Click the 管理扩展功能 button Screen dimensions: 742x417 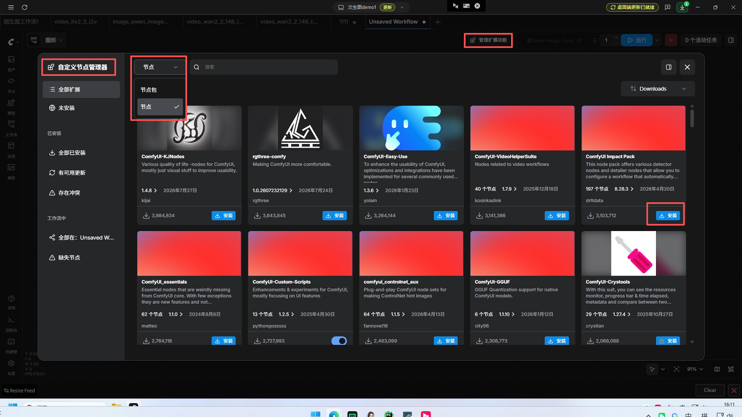click(488, 40)
